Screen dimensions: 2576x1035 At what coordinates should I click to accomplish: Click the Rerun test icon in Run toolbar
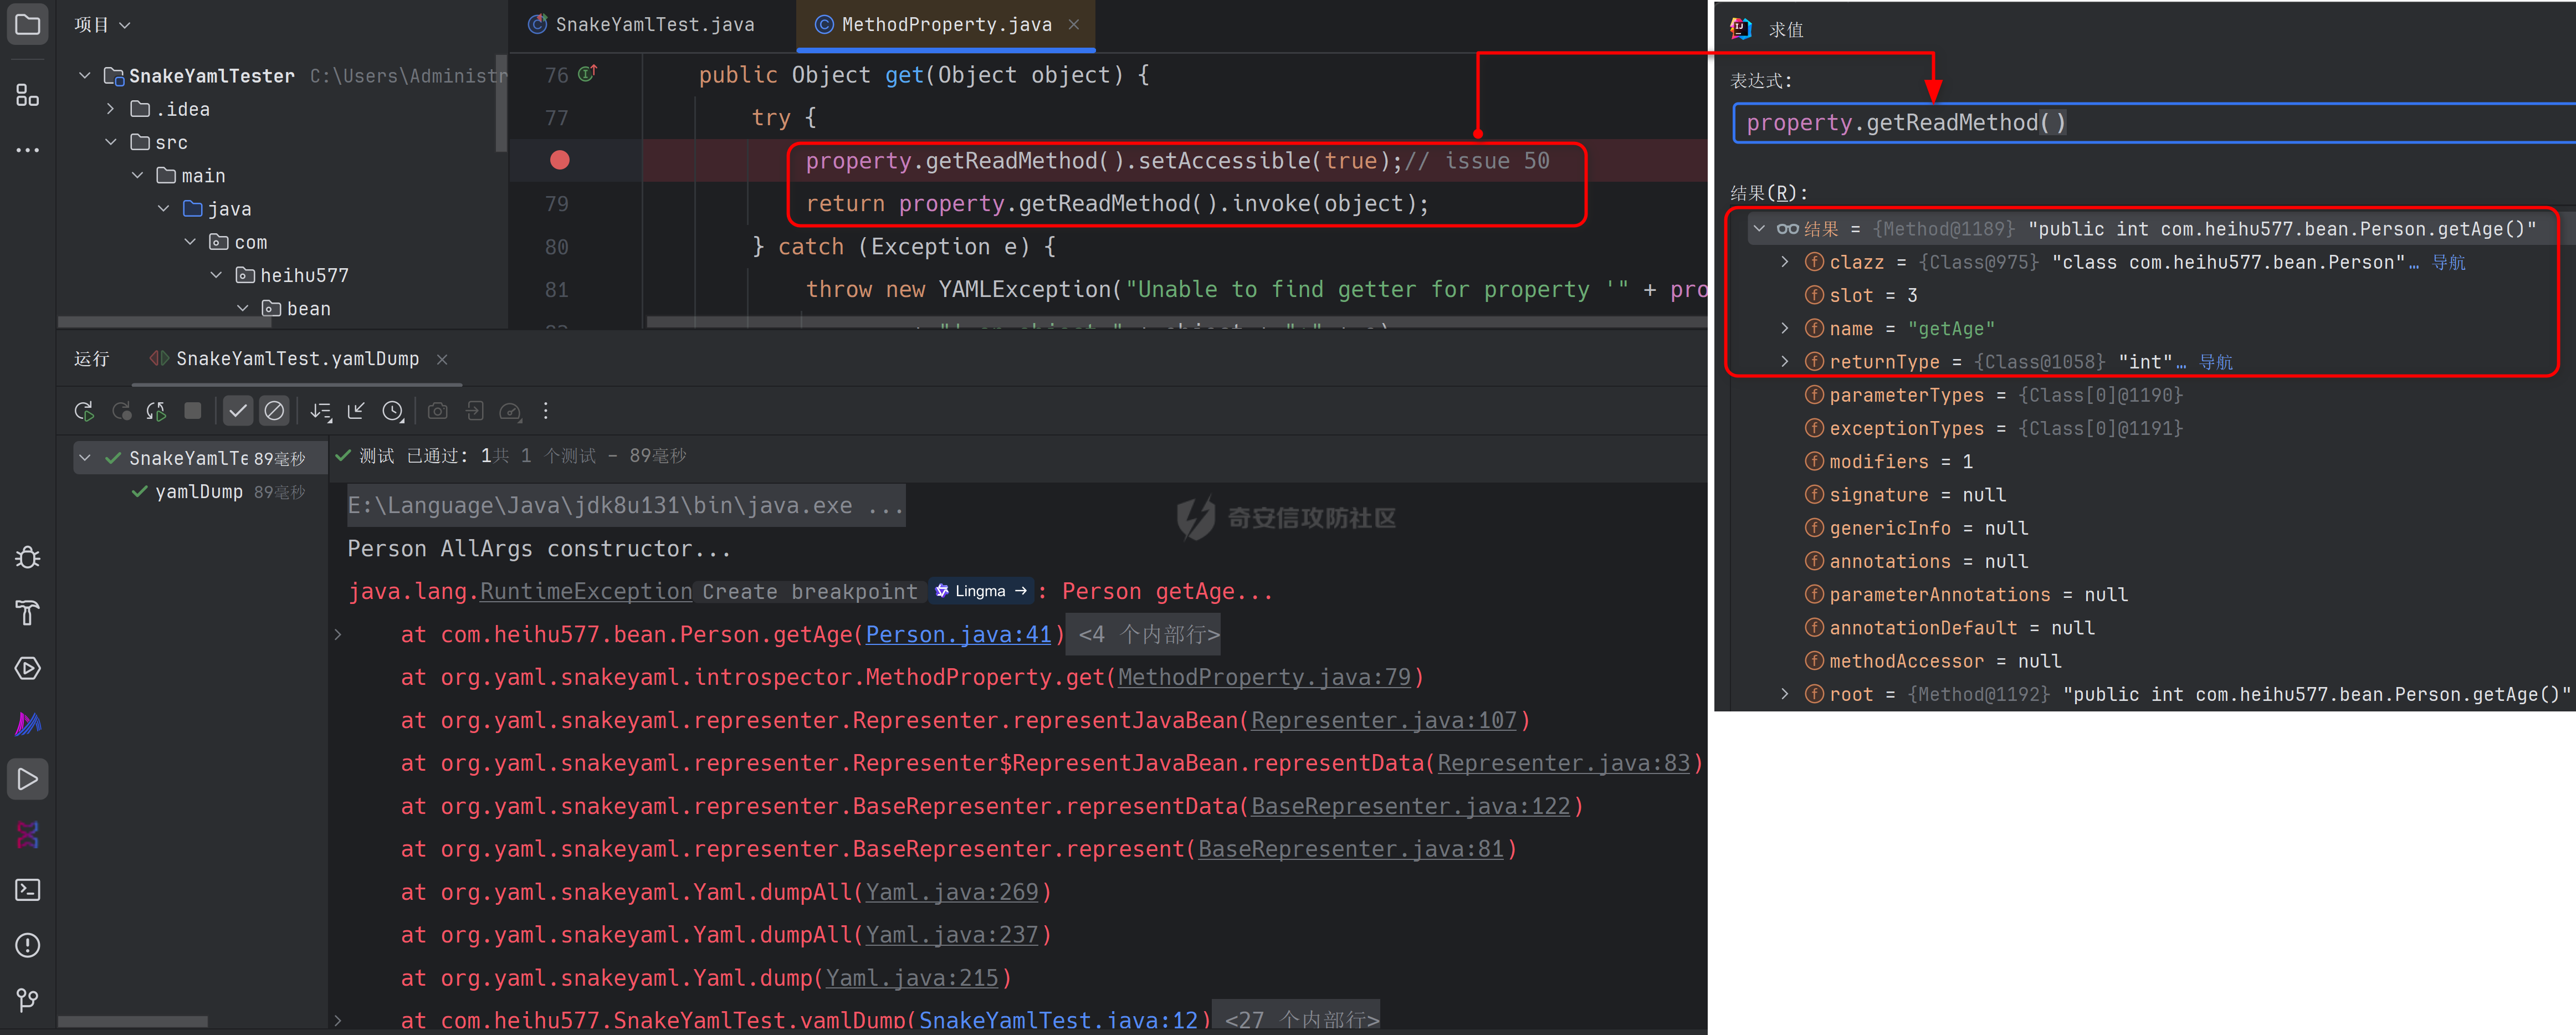click(84, 411)
